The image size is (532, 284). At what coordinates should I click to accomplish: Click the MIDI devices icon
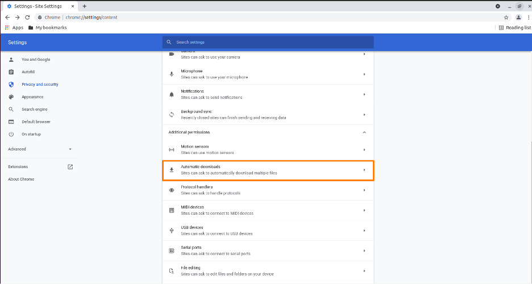(172, 211)
